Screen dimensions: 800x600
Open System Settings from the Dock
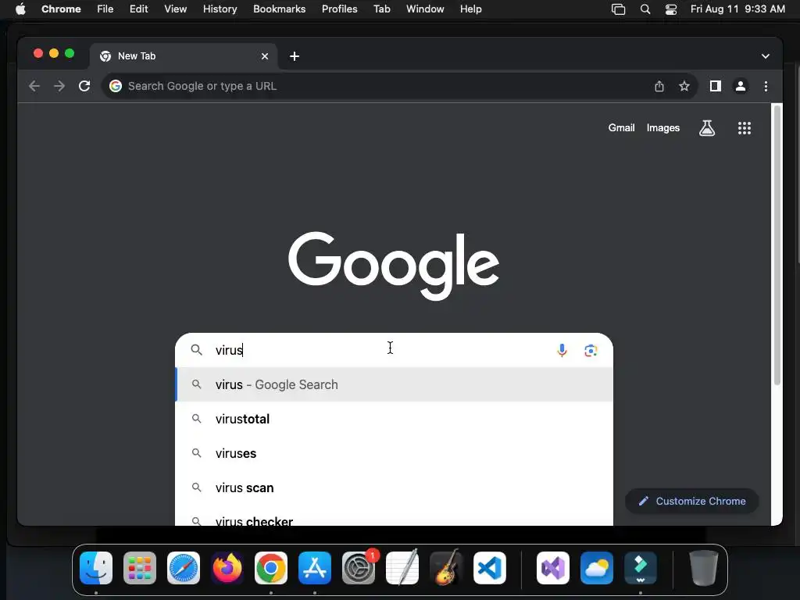coord(359,568)
